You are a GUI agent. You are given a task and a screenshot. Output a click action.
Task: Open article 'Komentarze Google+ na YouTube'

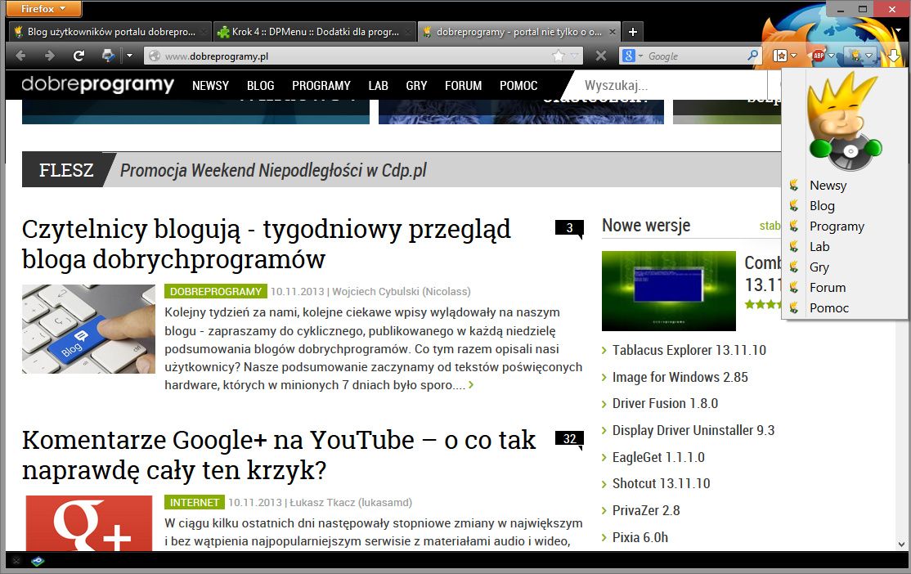(x=279, y=455)
